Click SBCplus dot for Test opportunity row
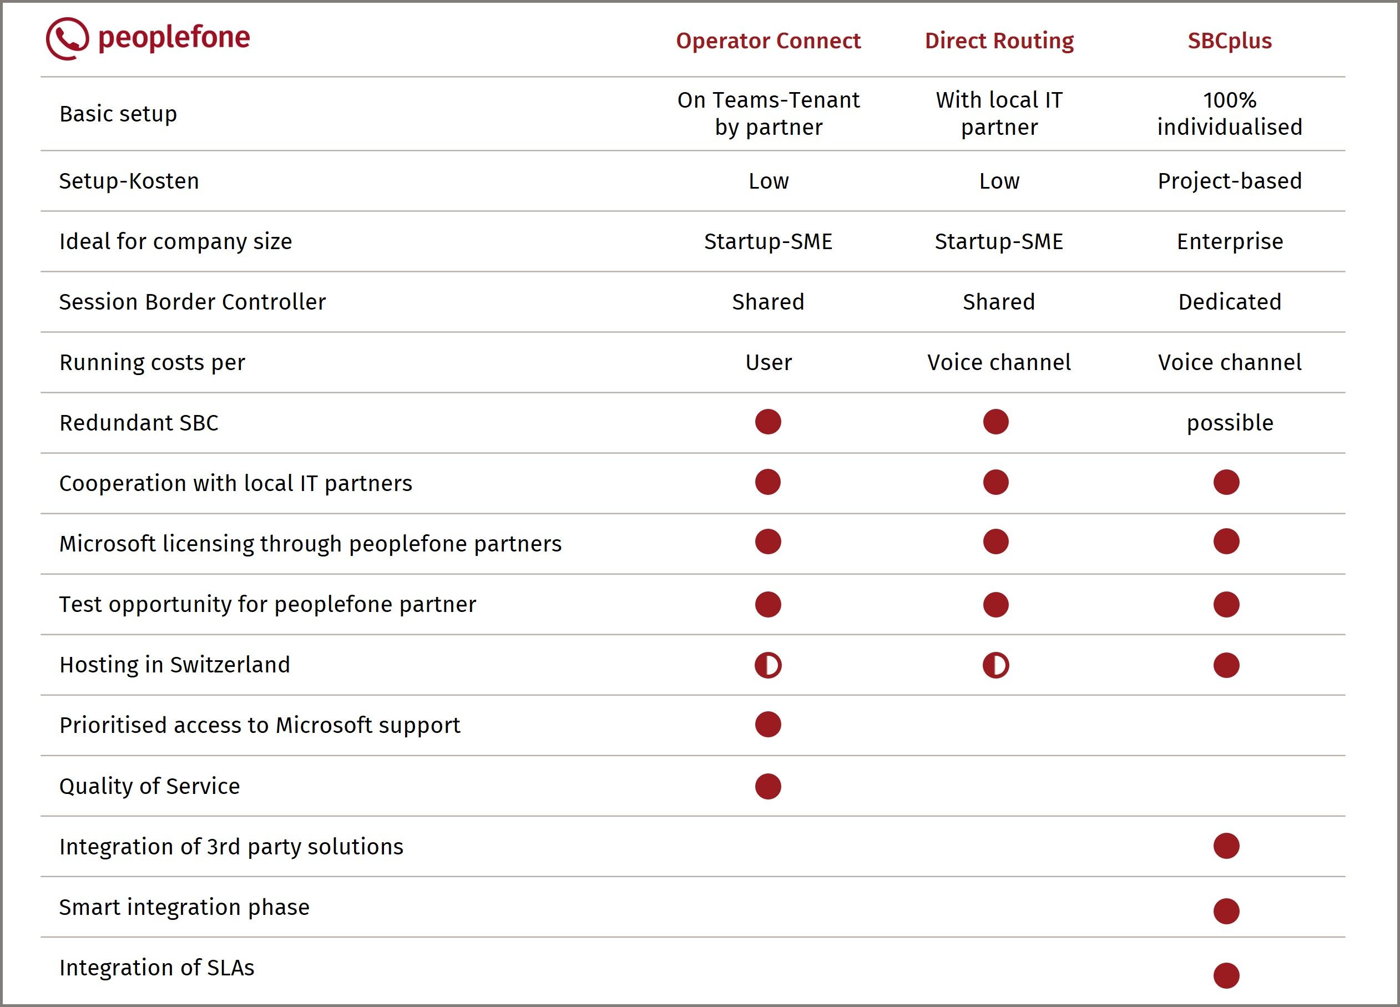The height and width of the screenshot is (1007, 1400). [1226, 605]
